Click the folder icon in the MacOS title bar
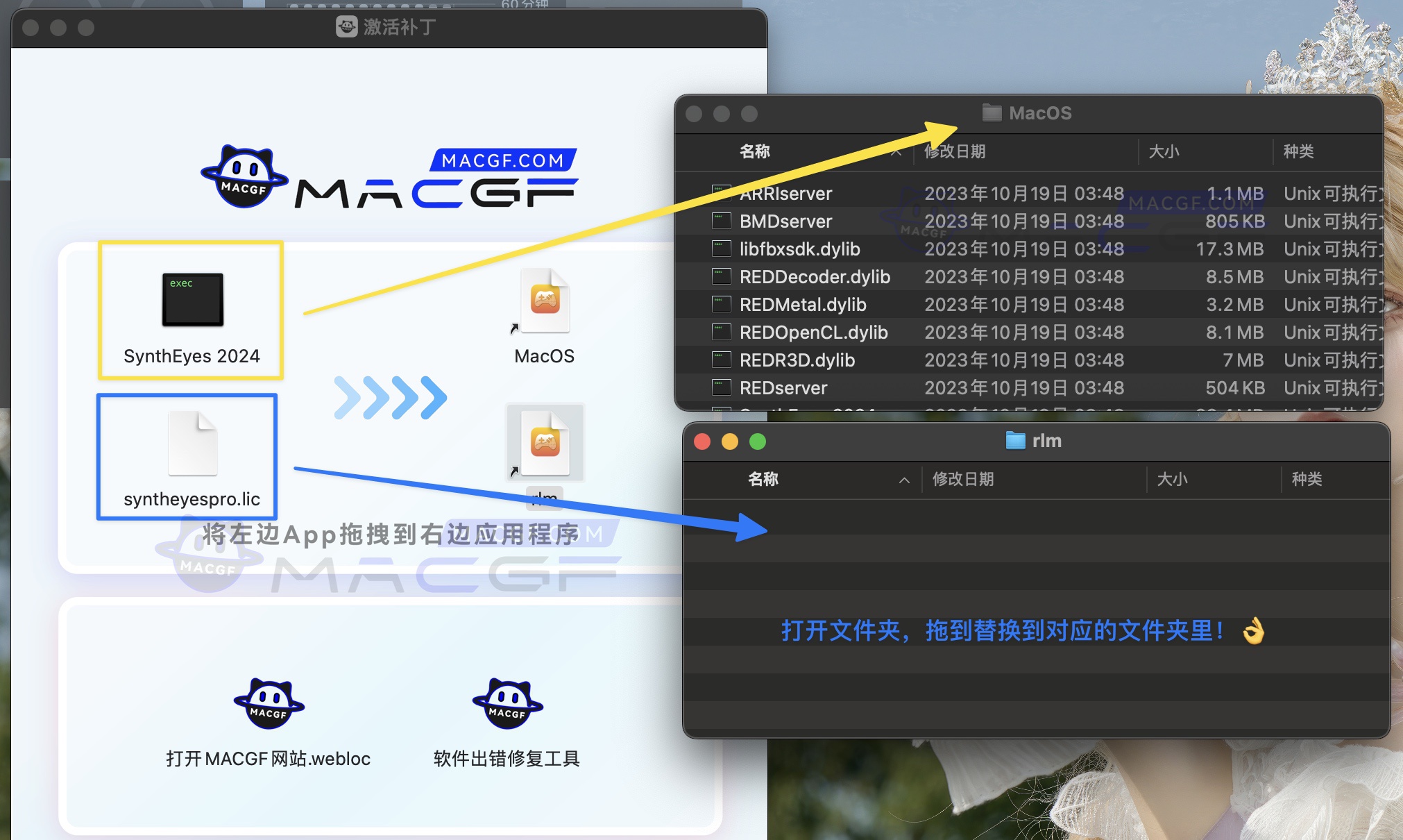 click(x=991, y=112)
